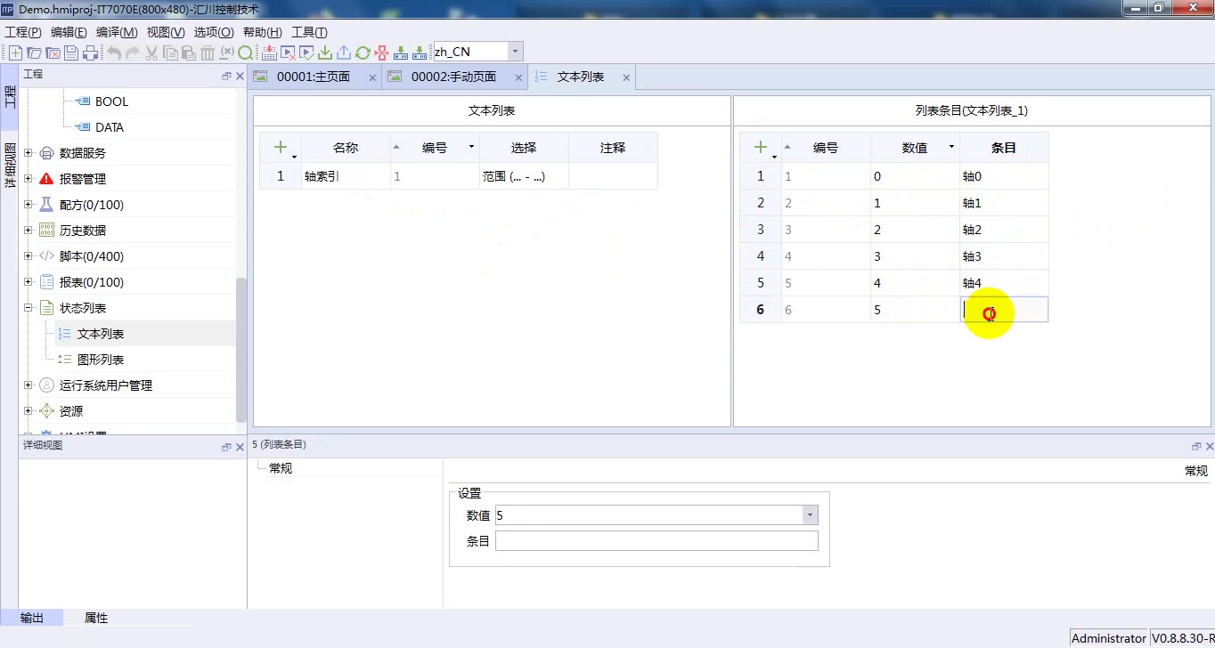
Task: Expand the 资源 tree node
Action: [x=28, y=411]
